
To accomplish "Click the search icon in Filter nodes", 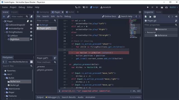I will (x=27, y=17).
